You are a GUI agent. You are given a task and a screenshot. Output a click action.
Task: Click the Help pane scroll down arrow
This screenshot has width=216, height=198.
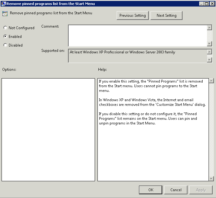point(211,178)
